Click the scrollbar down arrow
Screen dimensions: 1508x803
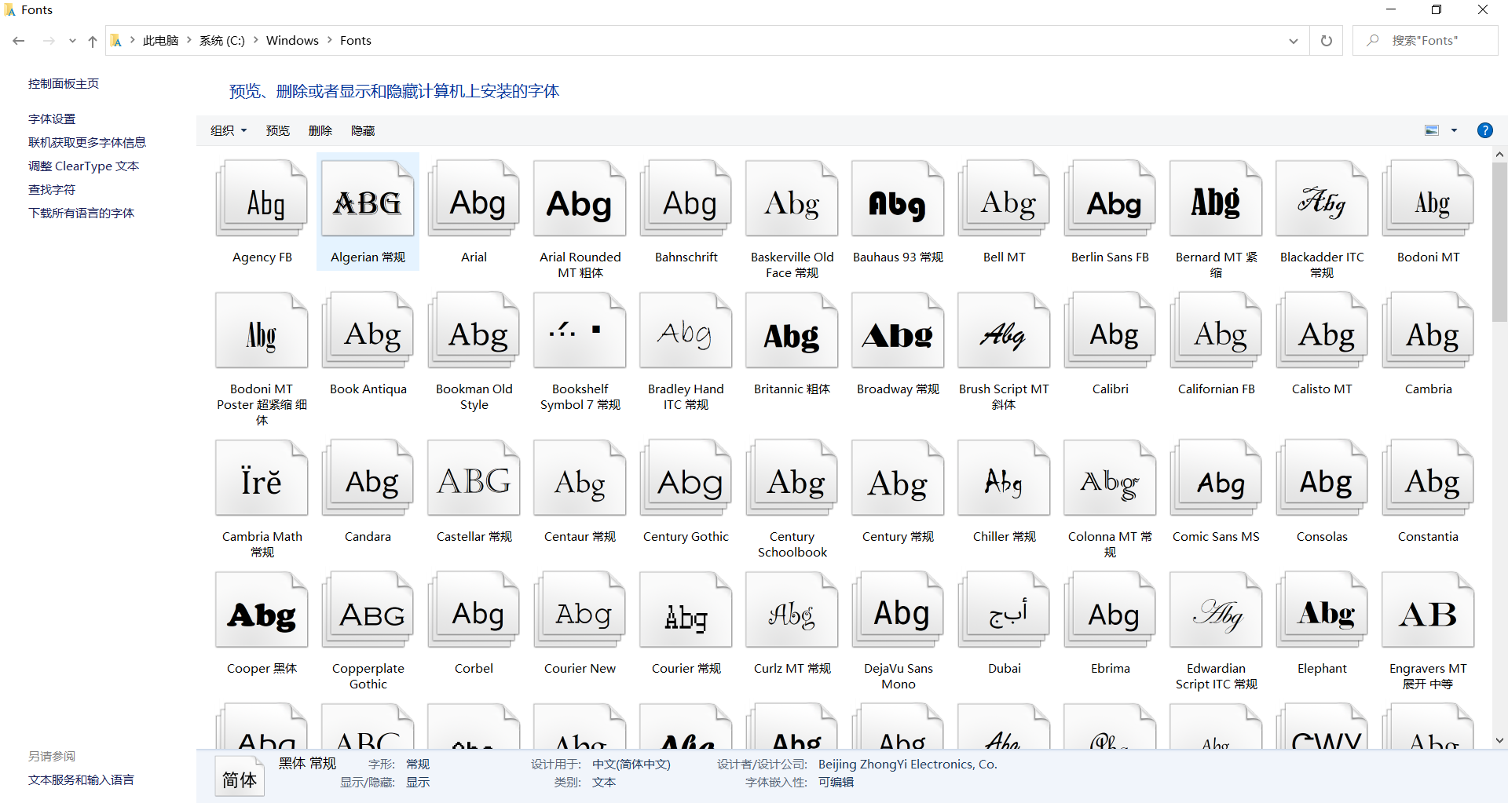click(1499, 740)
